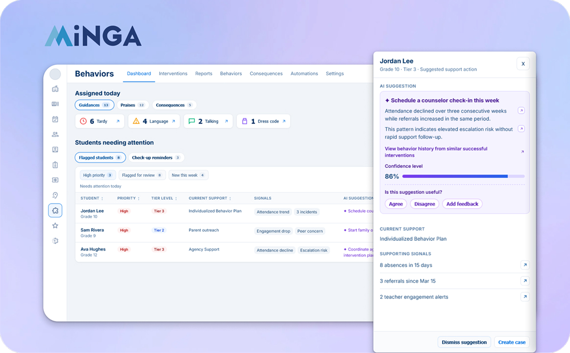
Task: Click the Ava Hughes student name
Action: 93,249
